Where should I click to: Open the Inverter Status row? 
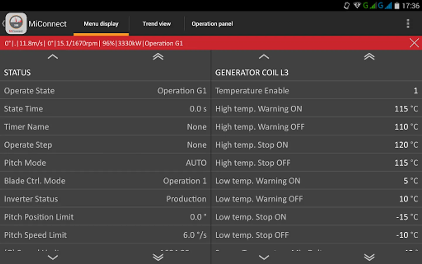pyautogui.click(x=105, y=199)
